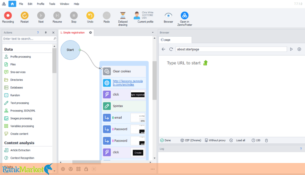Open the Tools menu
Viewport: 305px width, 175px height.
(x=52, y=4)
